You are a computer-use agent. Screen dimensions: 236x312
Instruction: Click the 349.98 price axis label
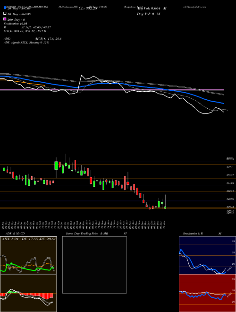click(230, 199)
